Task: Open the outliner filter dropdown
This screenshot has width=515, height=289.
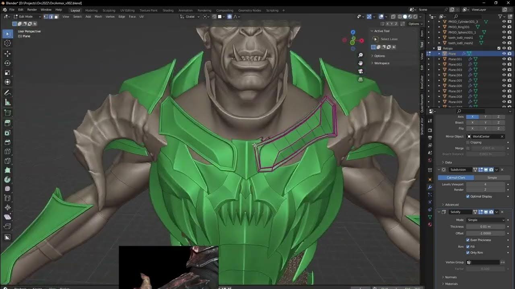Action: click(501, 16)
